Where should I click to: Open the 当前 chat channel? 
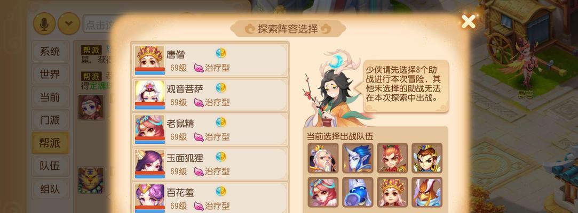pos(50,97)
